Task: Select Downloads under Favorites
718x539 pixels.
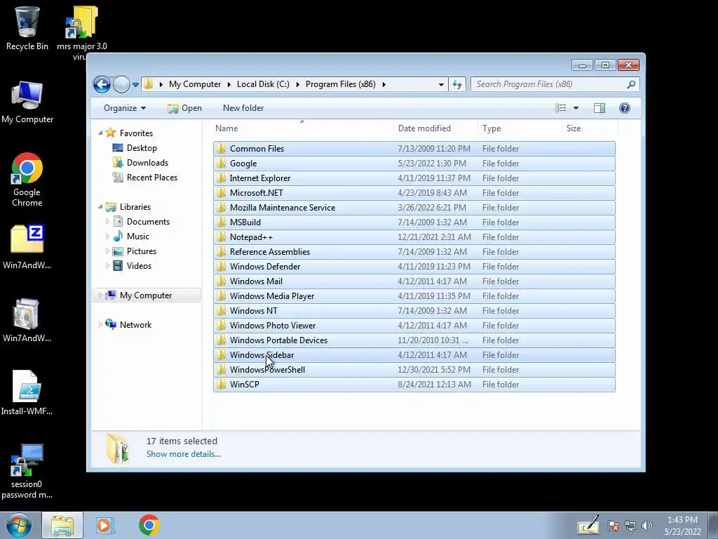Action: [147, 163]
